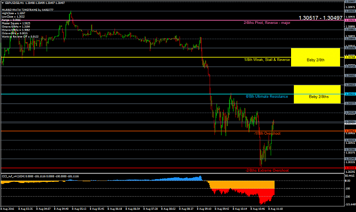Select the '-2/8ths Extreme Overshoot' label
The width and height of the screenshot is (356, 212).
(267, 171)
